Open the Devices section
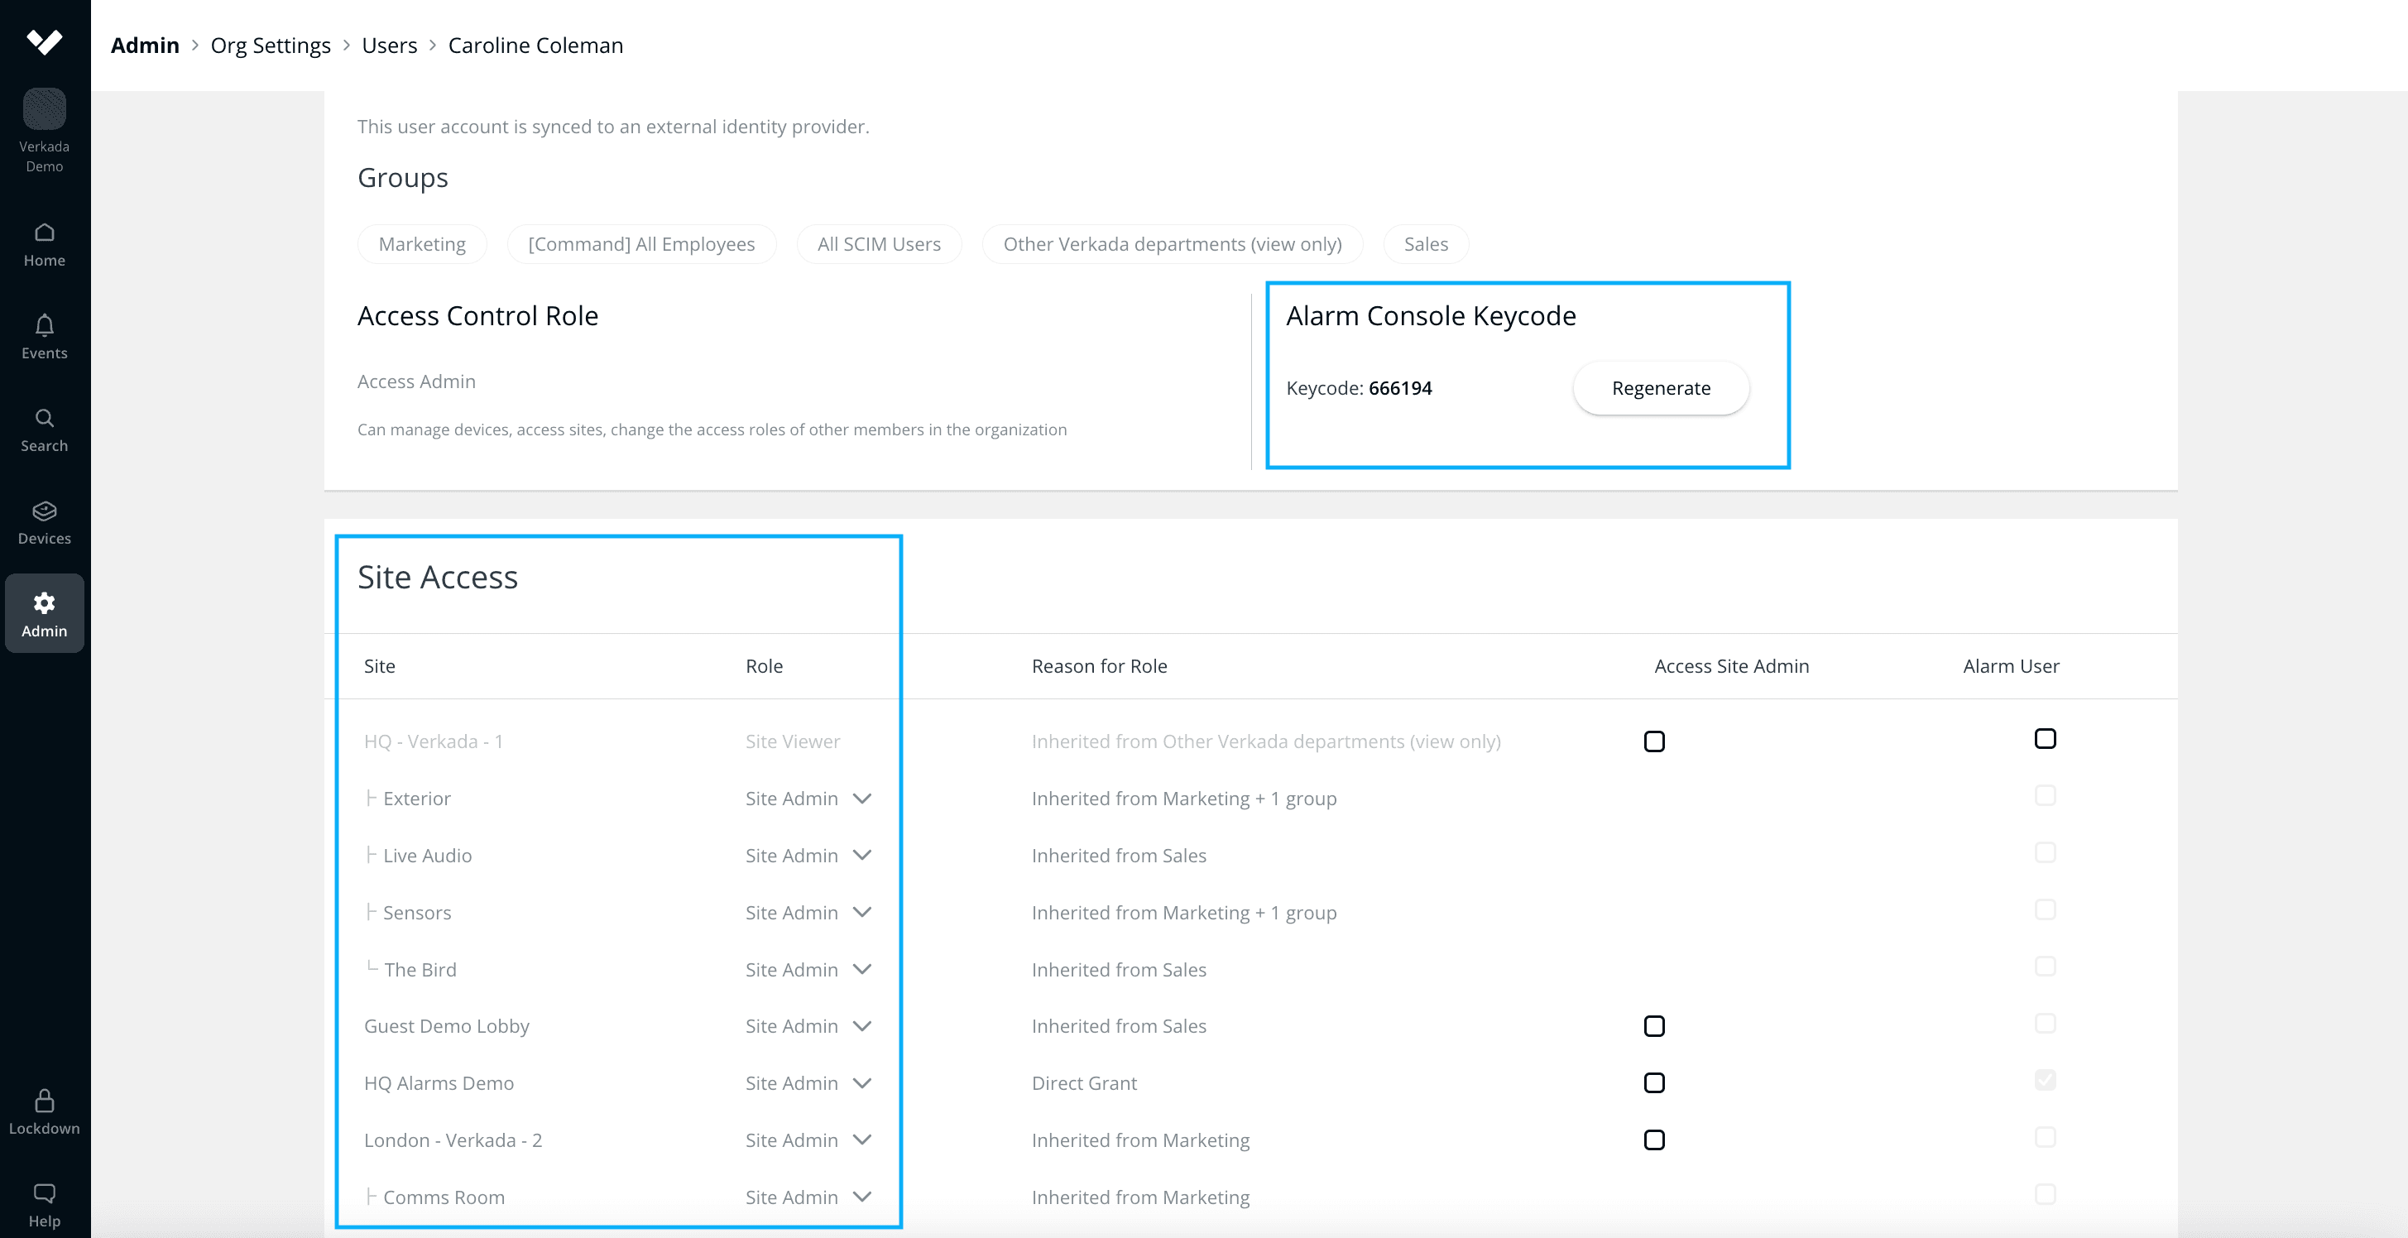2408x1238 pixels. point(44,523)
